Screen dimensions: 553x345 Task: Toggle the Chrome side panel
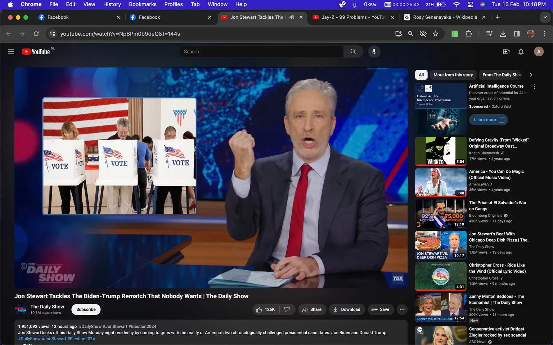point(517,33)
